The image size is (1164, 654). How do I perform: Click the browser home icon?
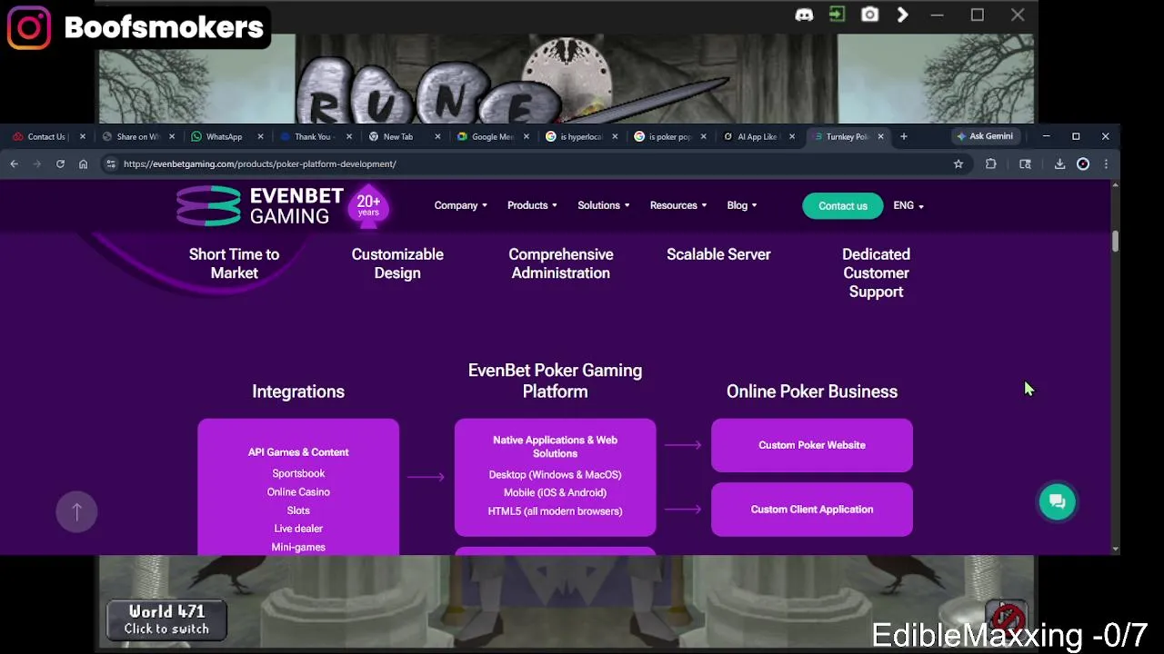point(83,163)
